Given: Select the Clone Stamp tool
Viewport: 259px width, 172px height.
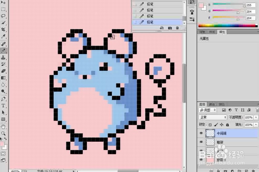Looking at the screenshot, I should tap(3, 57).
